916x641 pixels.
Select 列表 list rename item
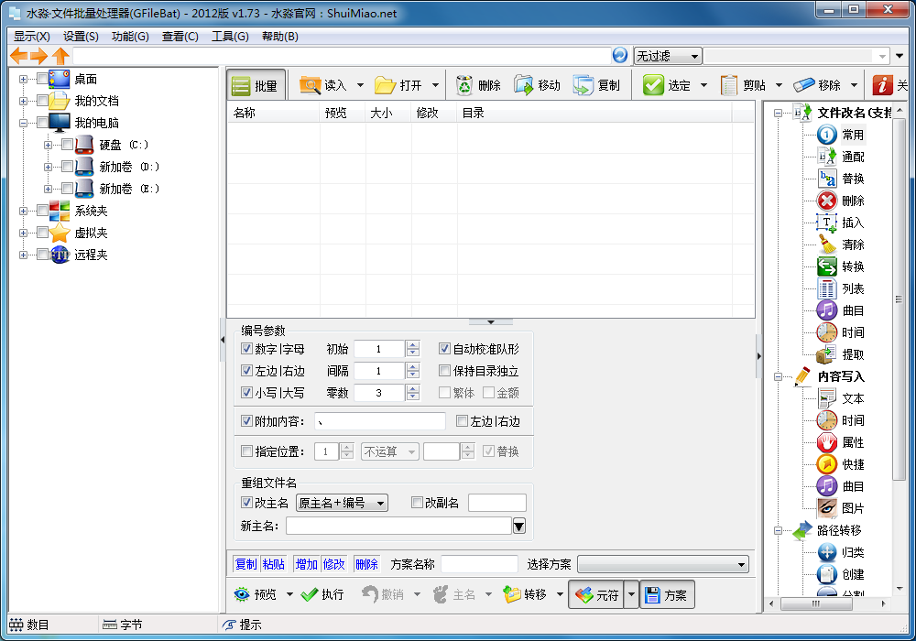coord(853,288)
